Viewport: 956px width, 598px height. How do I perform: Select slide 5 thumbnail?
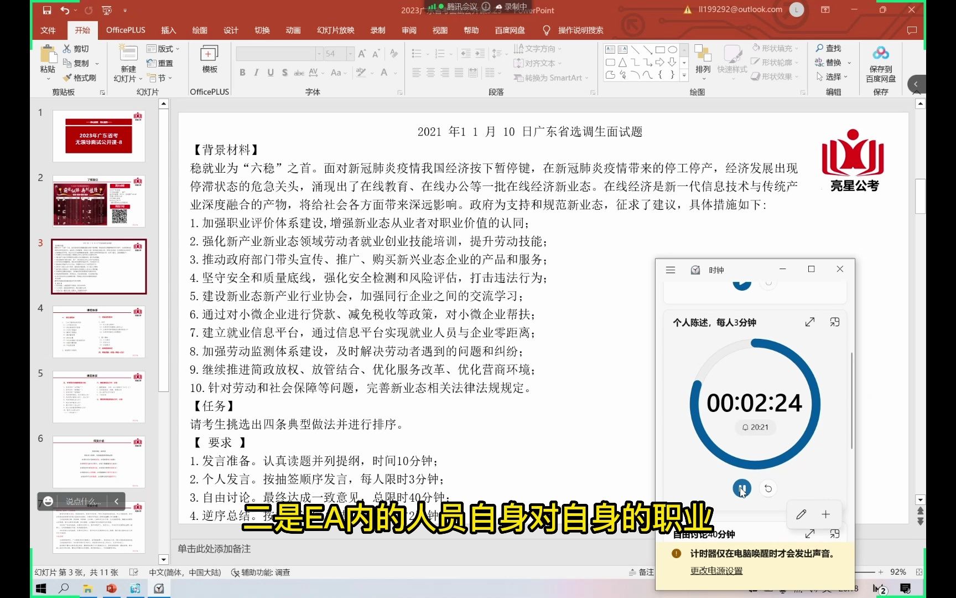click(99, 397)
